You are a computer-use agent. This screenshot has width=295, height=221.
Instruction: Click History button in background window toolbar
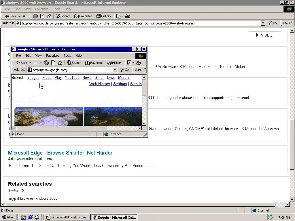104,16
